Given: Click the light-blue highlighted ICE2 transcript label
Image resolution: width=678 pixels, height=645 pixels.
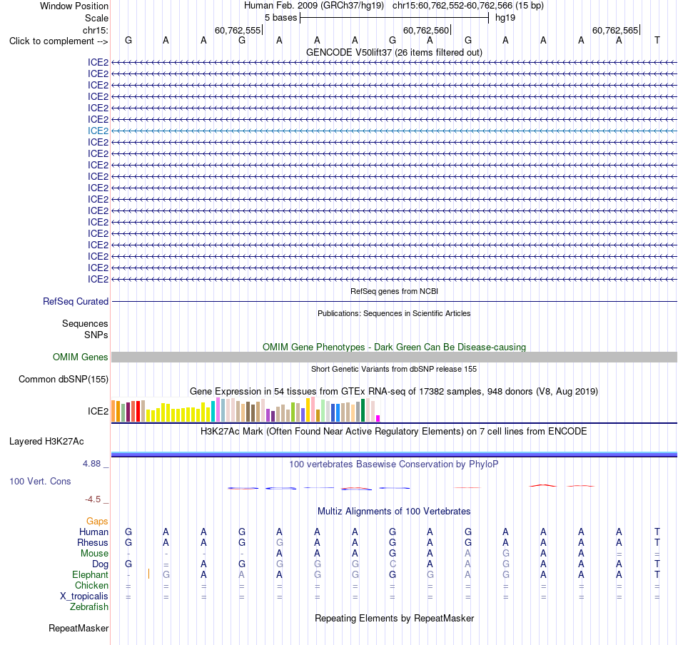Looking at the screenshot, I should coord(98,131).
